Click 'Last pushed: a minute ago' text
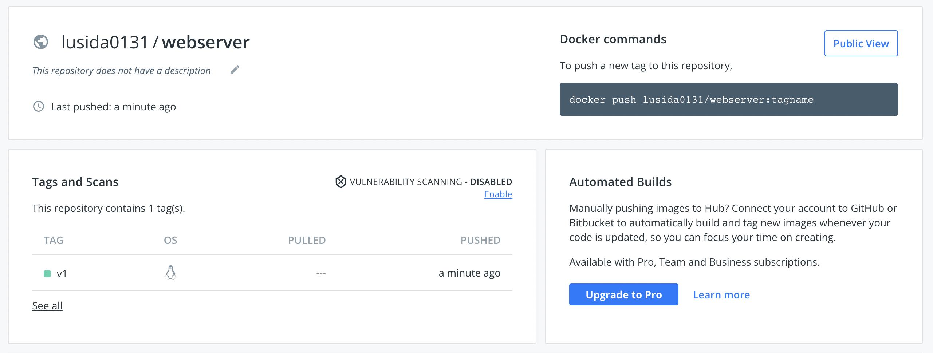Screen dimensions: 933x353 pos(113,107)
